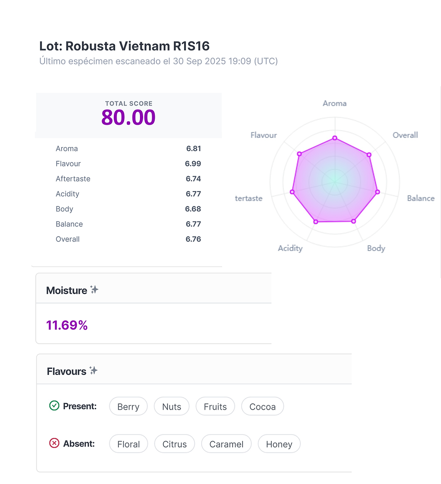Click the Fruits flavour tag
The width and height of the screenshot is (441, 484).
pyautogui.click(x=215, y=406)
